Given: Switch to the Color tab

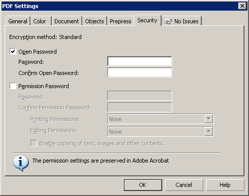Looking at the screenshot, I should [41, 21].
